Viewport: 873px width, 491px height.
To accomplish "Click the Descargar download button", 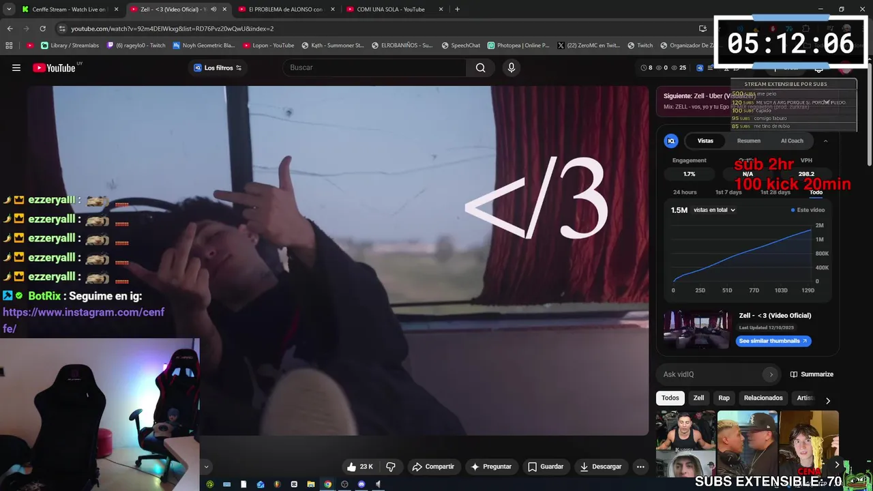I will (x=601, y=466).
